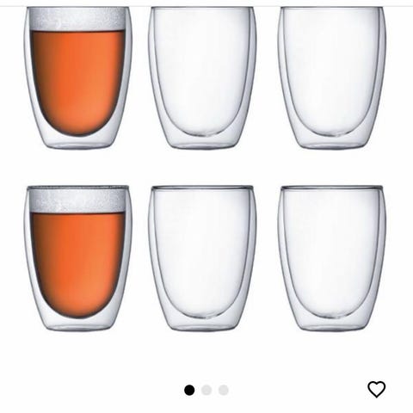Click the bottom-right empty glass

point(332,258)
